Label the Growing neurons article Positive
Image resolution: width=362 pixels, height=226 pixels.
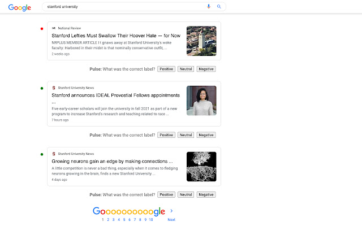[x=166, y=194]
